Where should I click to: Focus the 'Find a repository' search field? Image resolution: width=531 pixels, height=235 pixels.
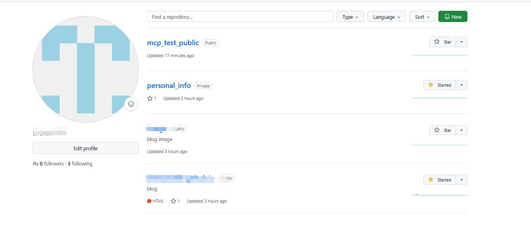click(240, 17)
